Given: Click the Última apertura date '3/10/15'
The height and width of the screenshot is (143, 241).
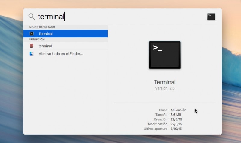Looking at the screenshot, I should point(176,129).
